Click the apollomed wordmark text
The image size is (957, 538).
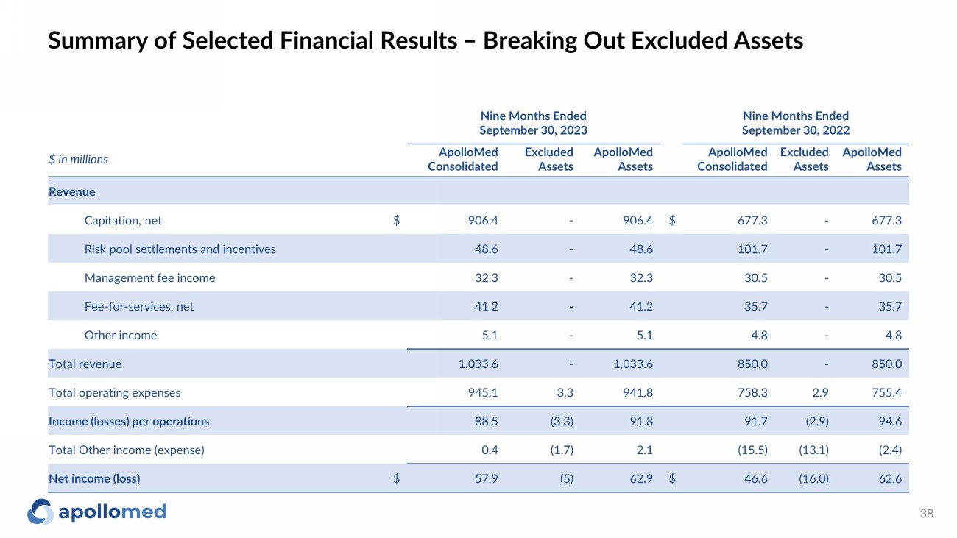[x=112, y=512]
